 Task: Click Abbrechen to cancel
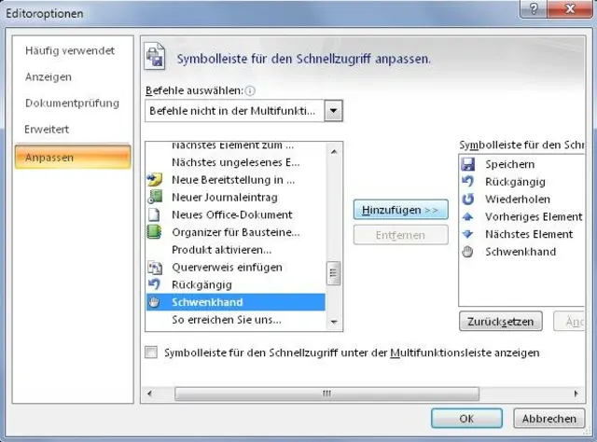[549, 419]
